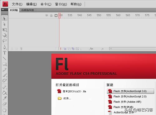Open the 窗口(W) menu
This screenshot has width=156, height=115.
[x=61, y=4]
